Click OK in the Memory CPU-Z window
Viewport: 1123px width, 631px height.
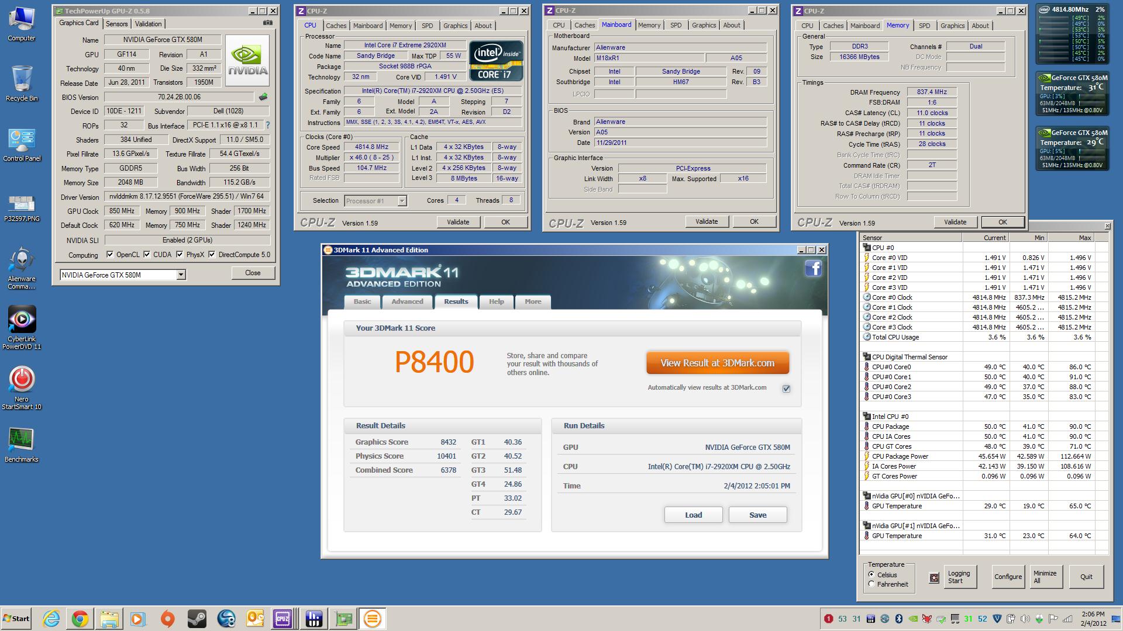coord(1003,222)
